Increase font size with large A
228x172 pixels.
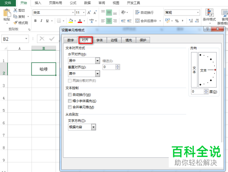point(89,13)
